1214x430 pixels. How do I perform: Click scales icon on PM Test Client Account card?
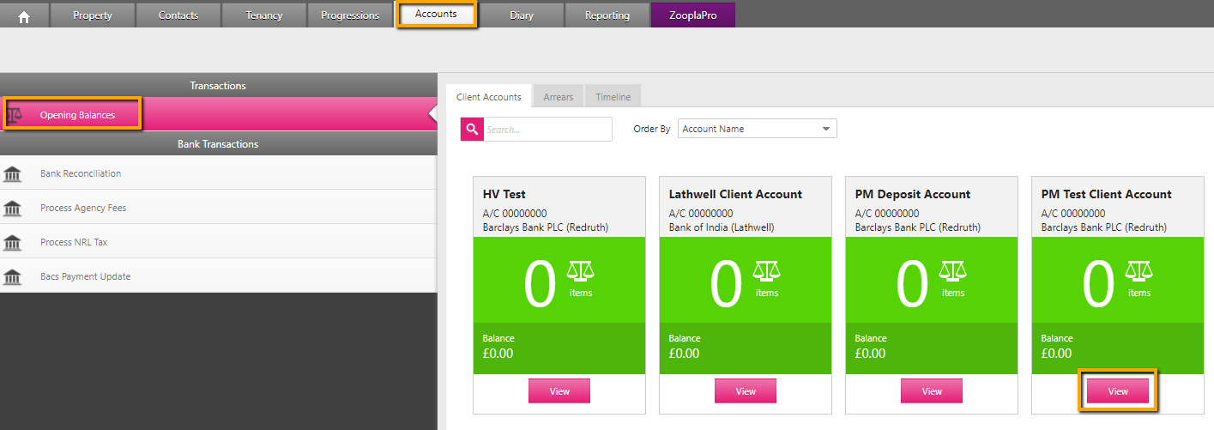[x=1139, y=272]
